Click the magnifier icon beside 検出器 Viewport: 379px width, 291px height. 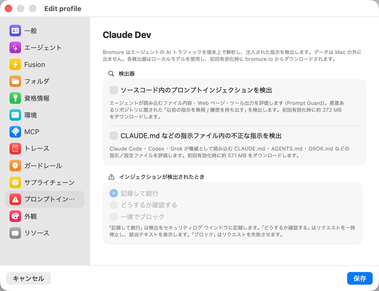click(x=111, y=74)
